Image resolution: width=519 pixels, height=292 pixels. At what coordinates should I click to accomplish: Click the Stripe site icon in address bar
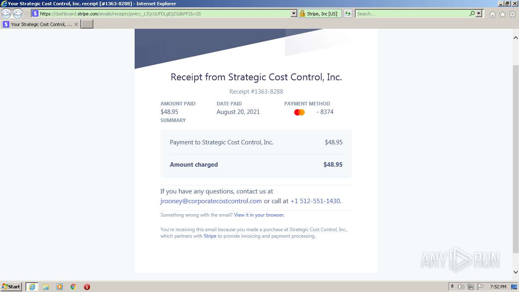click(35, 13)
